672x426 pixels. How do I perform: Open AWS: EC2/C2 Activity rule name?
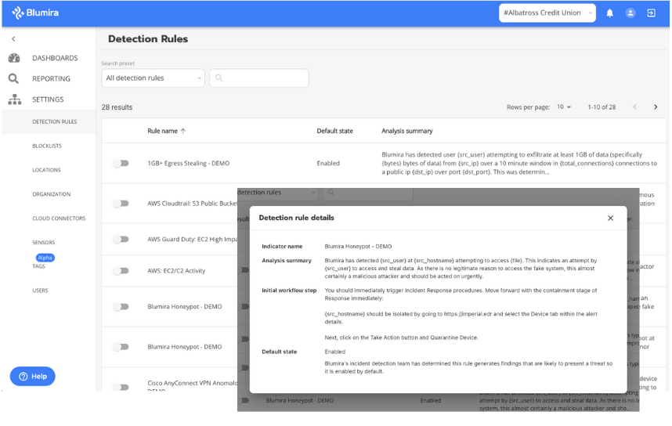tap(176, 271)
